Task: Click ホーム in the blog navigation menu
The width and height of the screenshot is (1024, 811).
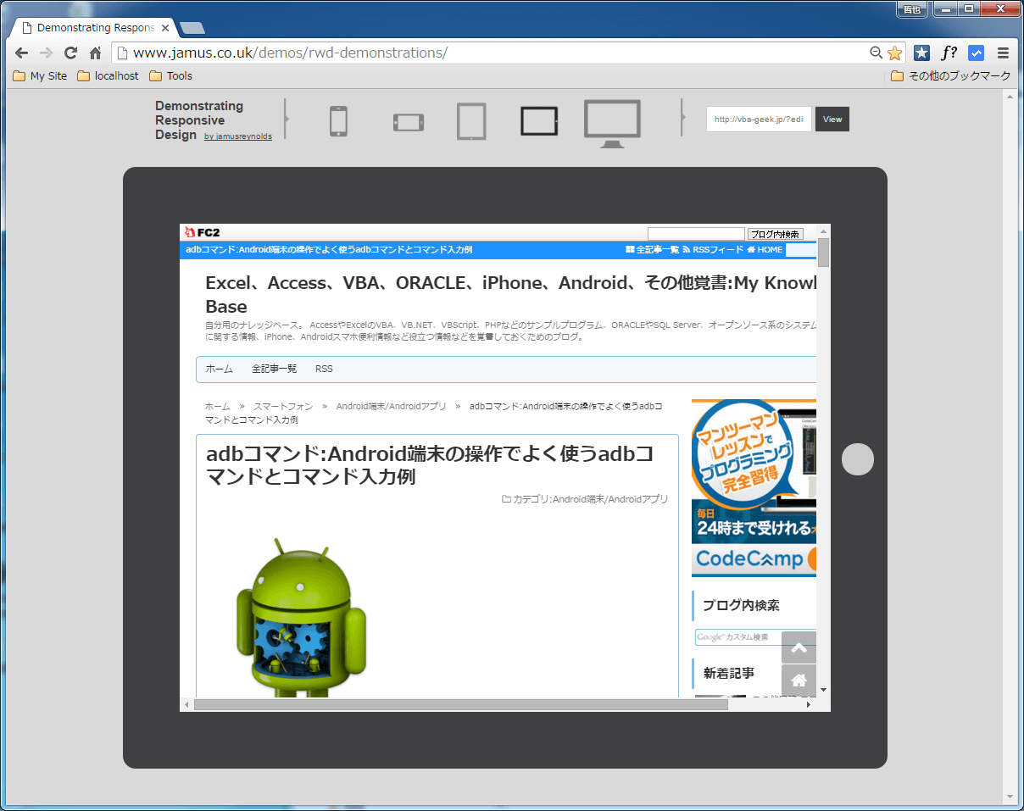Action: pyautogui.click(x=220, y=369)
